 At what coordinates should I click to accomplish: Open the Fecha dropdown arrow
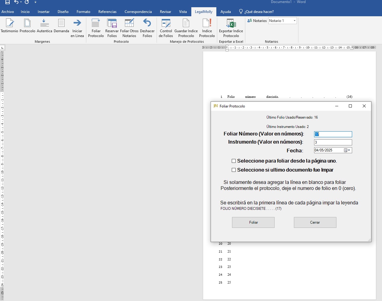349,150
